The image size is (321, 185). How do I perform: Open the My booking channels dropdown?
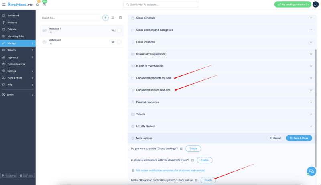pos(308,4)
